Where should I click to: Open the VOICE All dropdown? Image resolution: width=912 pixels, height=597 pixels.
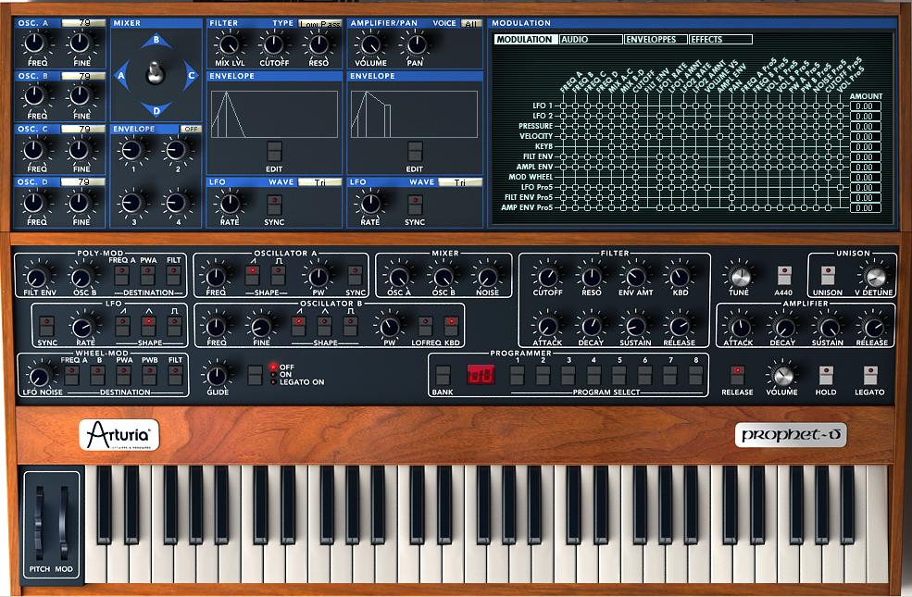click(471, 23)
